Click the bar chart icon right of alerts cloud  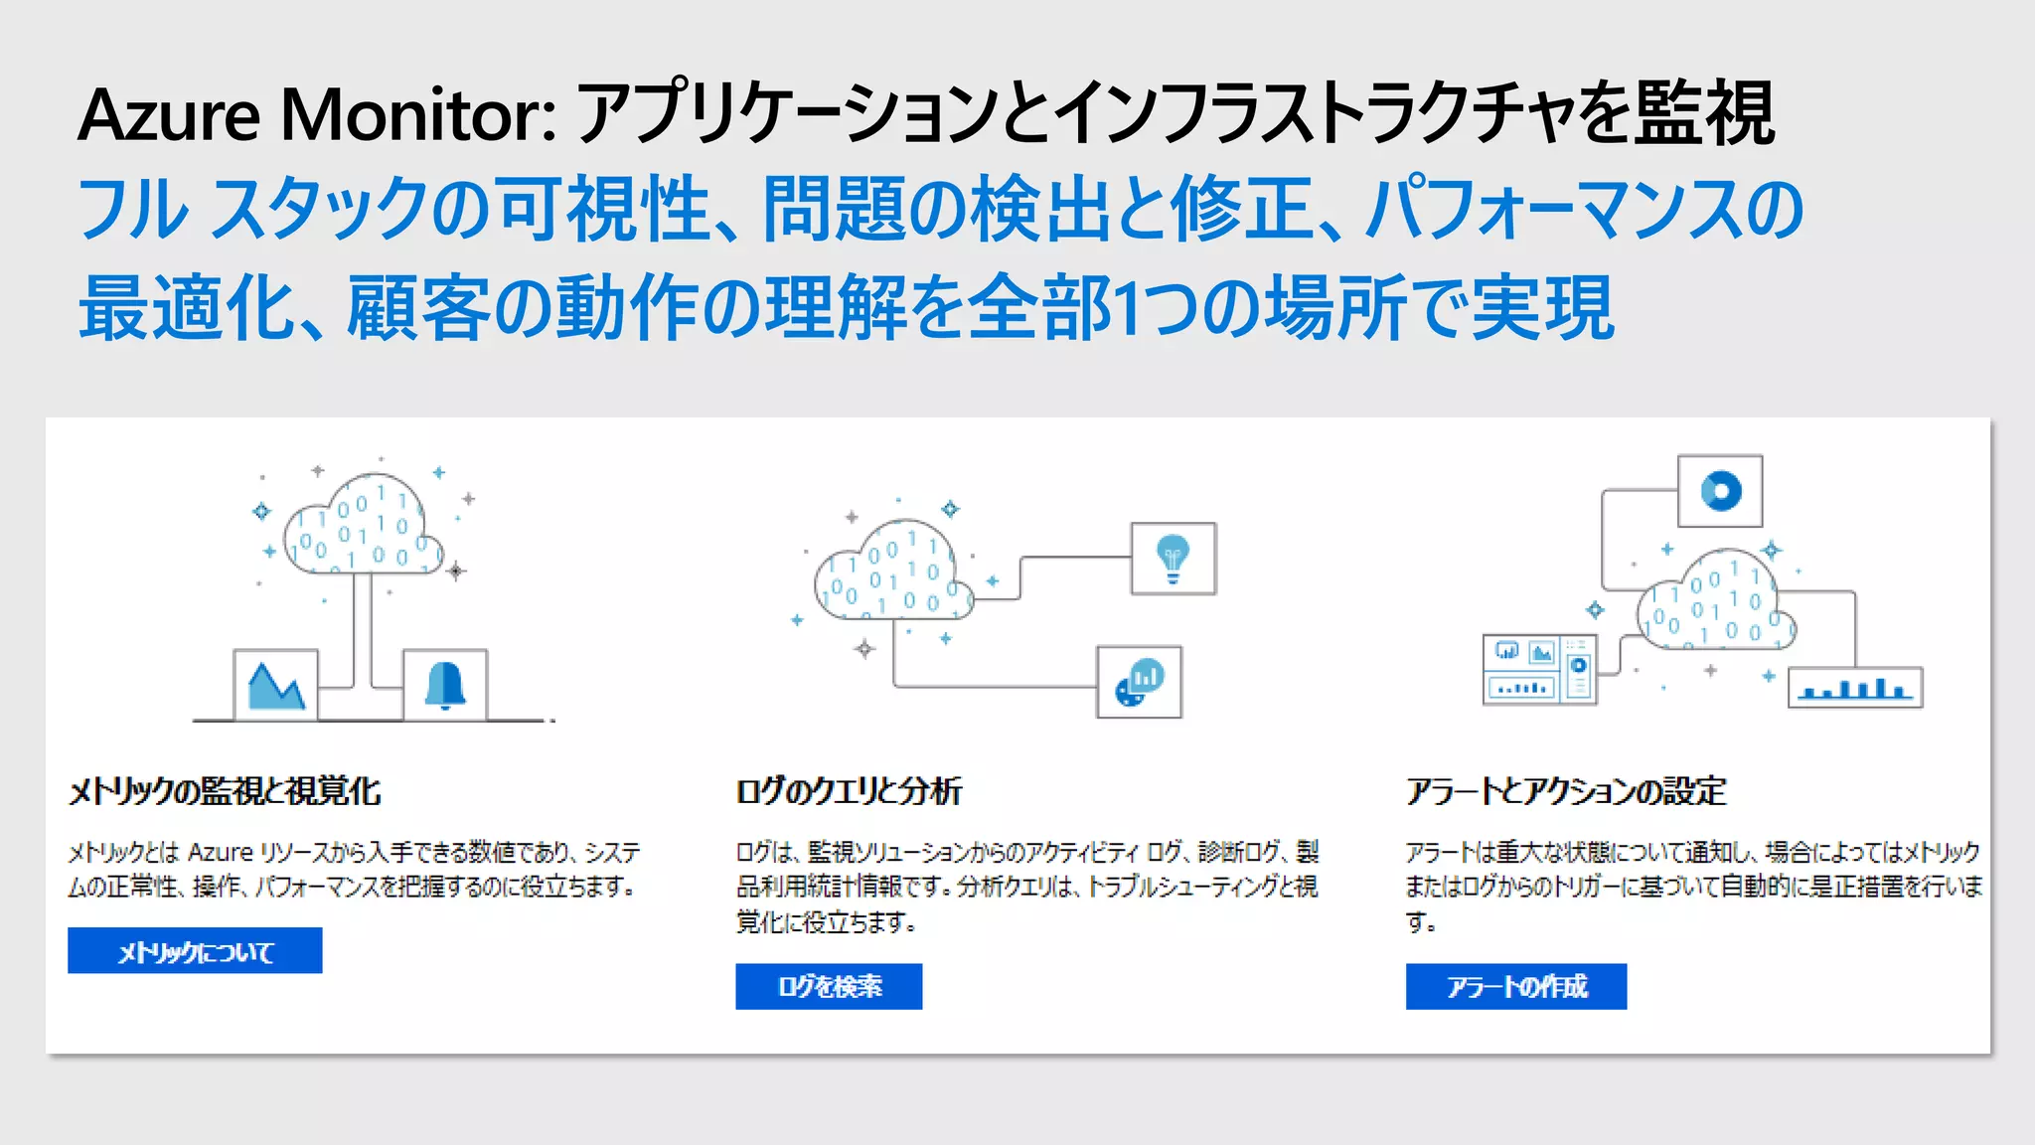click(x=1855, y=688)
